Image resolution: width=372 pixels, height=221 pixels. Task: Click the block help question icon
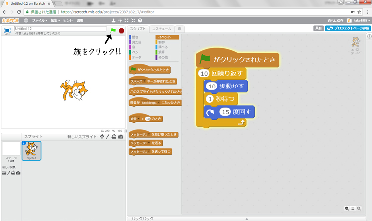tap(140, 21)
